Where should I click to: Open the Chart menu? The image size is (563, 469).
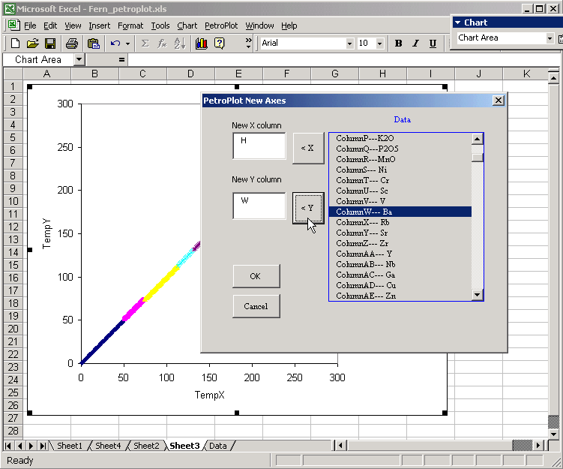[x=187, y=26]
